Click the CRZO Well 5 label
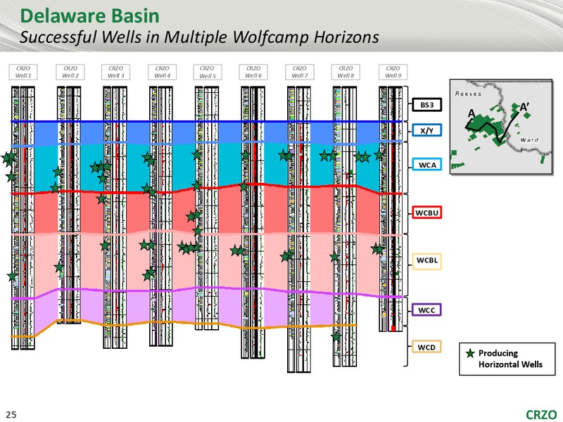 (208, 72)
